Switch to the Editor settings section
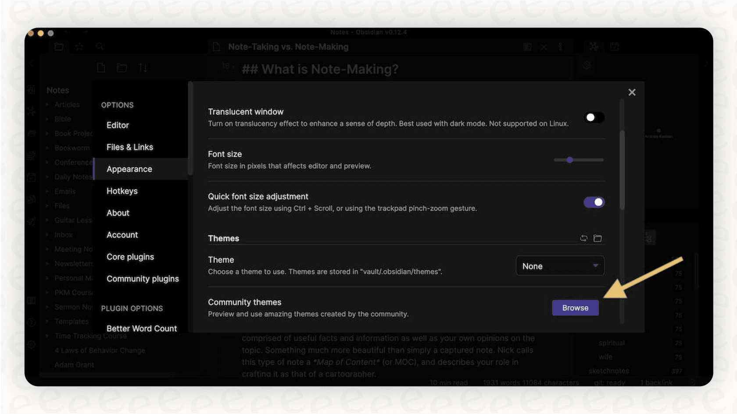 pos(118,125)
